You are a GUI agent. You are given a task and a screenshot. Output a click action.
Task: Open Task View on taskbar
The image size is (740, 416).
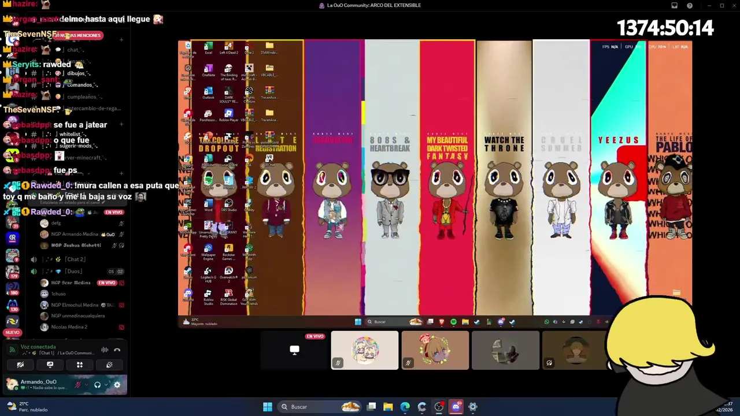point(372,407)
